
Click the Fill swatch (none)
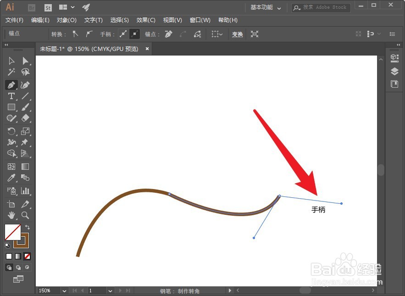tap(13, 232)
